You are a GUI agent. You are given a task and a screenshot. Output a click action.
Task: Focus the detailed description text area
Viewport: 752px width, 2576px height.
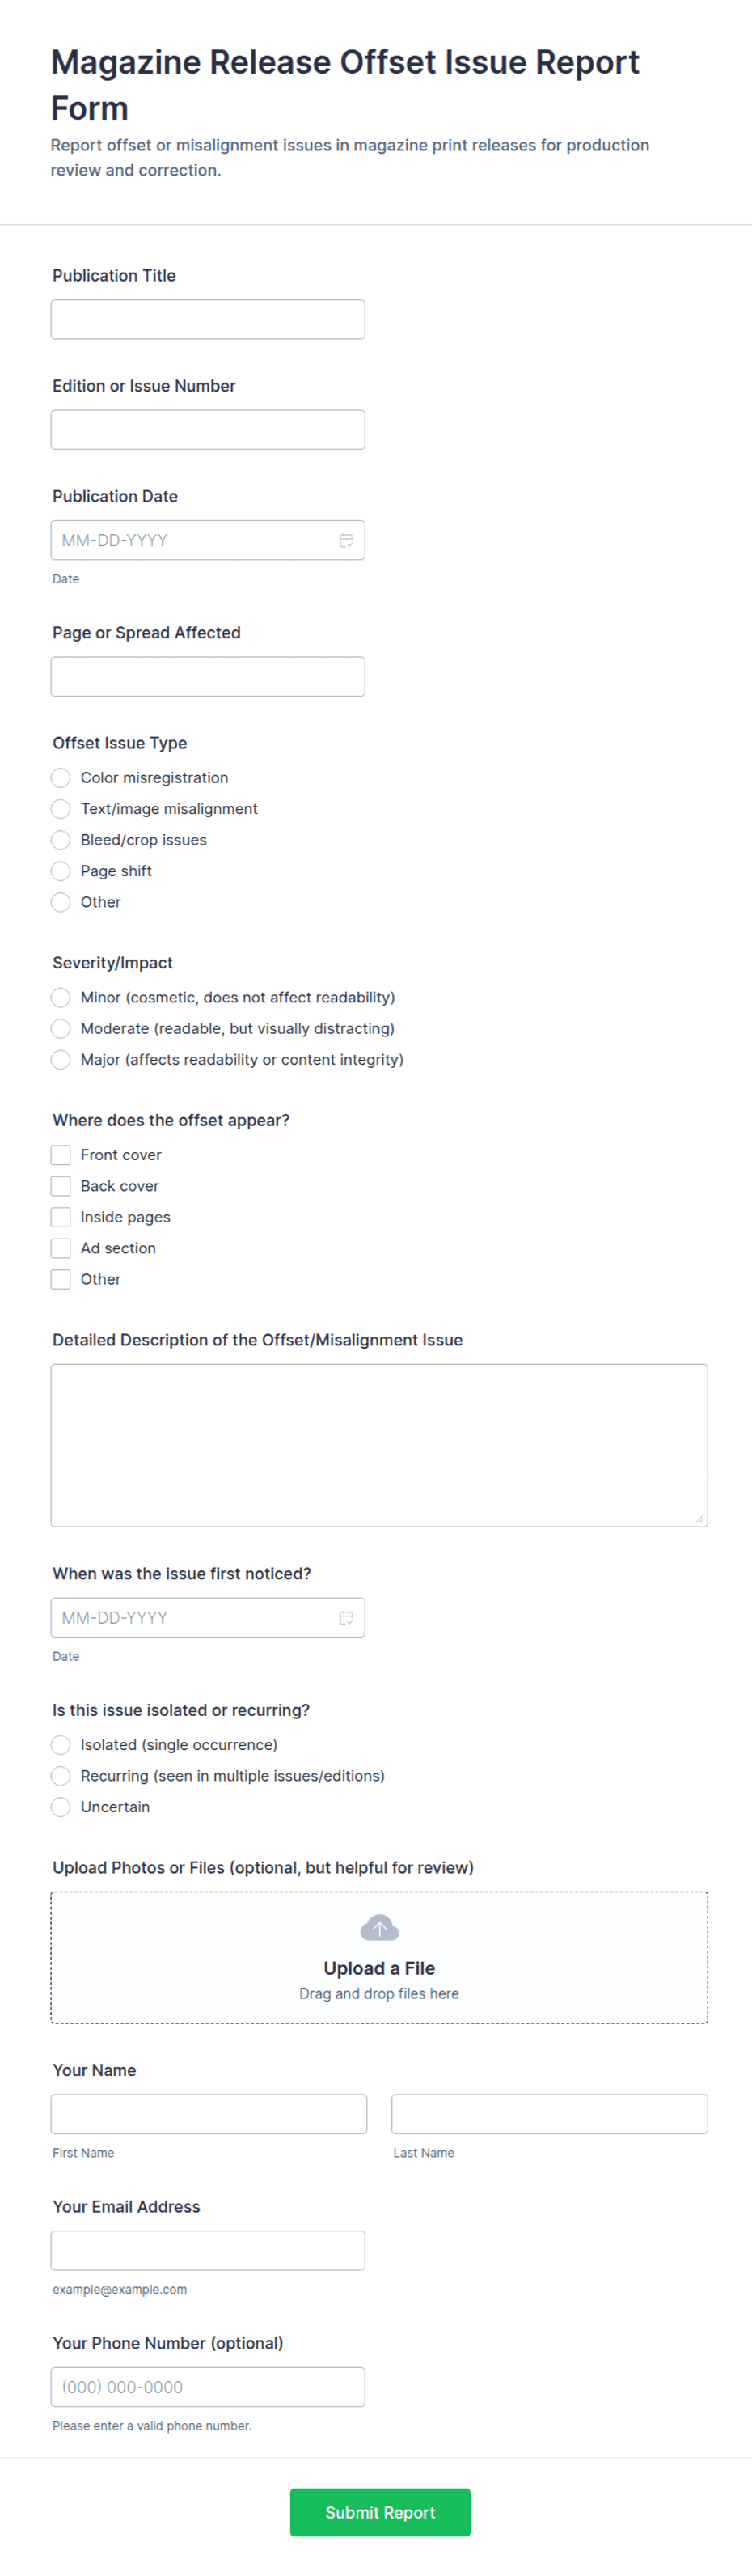pos(379,1445)
